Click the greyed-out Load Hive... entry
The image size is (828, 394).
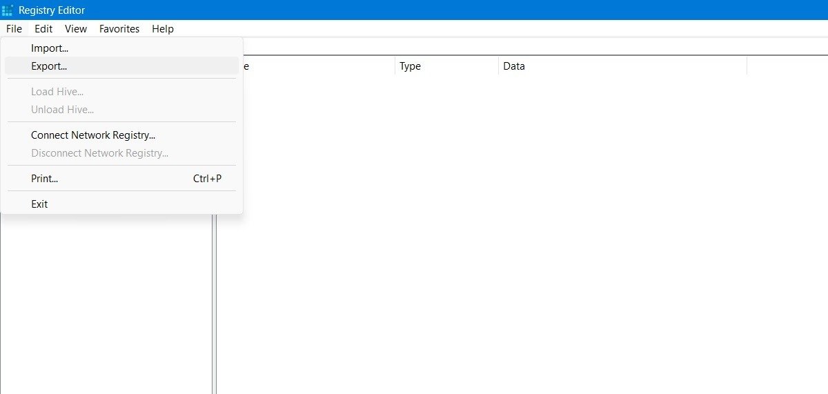click(57, 92)
